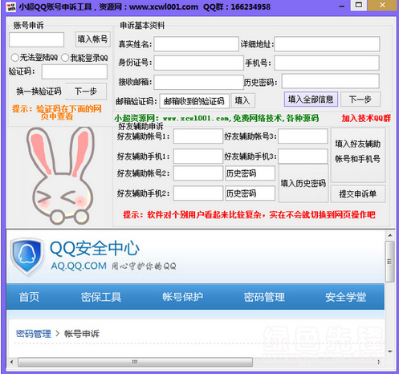Open the 安全学堂 navigation tab
The image size is (399, 374).
pyautogui.click(x=346, y=297)
